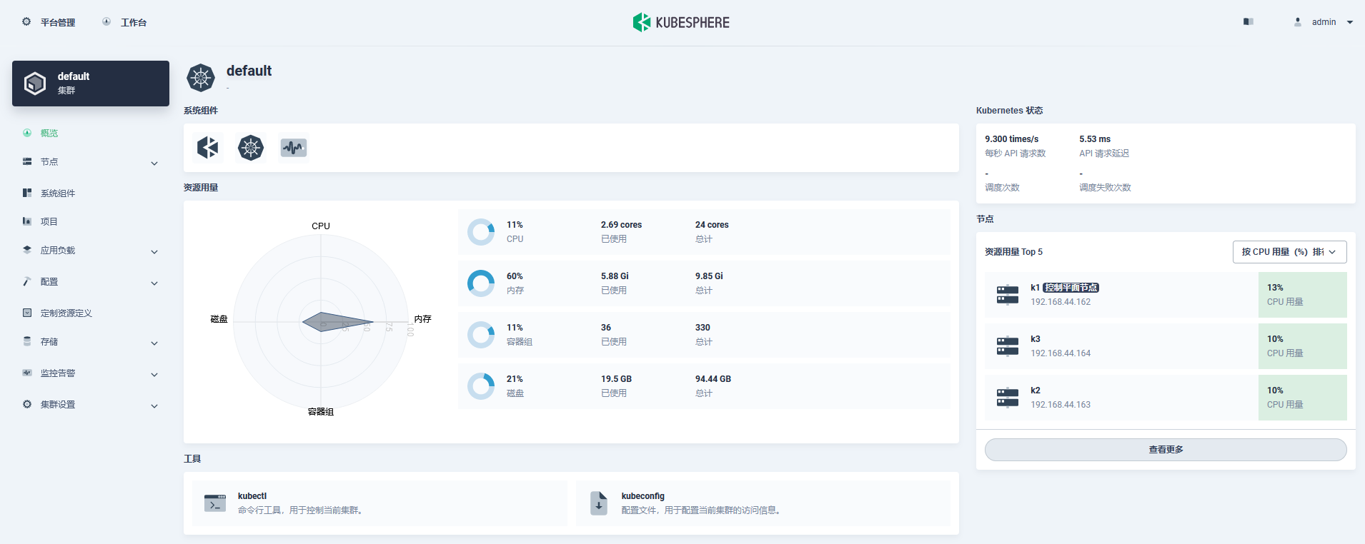The height and width of the screenshot is (544, 1365).
Task: Click the 存储 sidebar database icon
Action: tap(27, 341)
